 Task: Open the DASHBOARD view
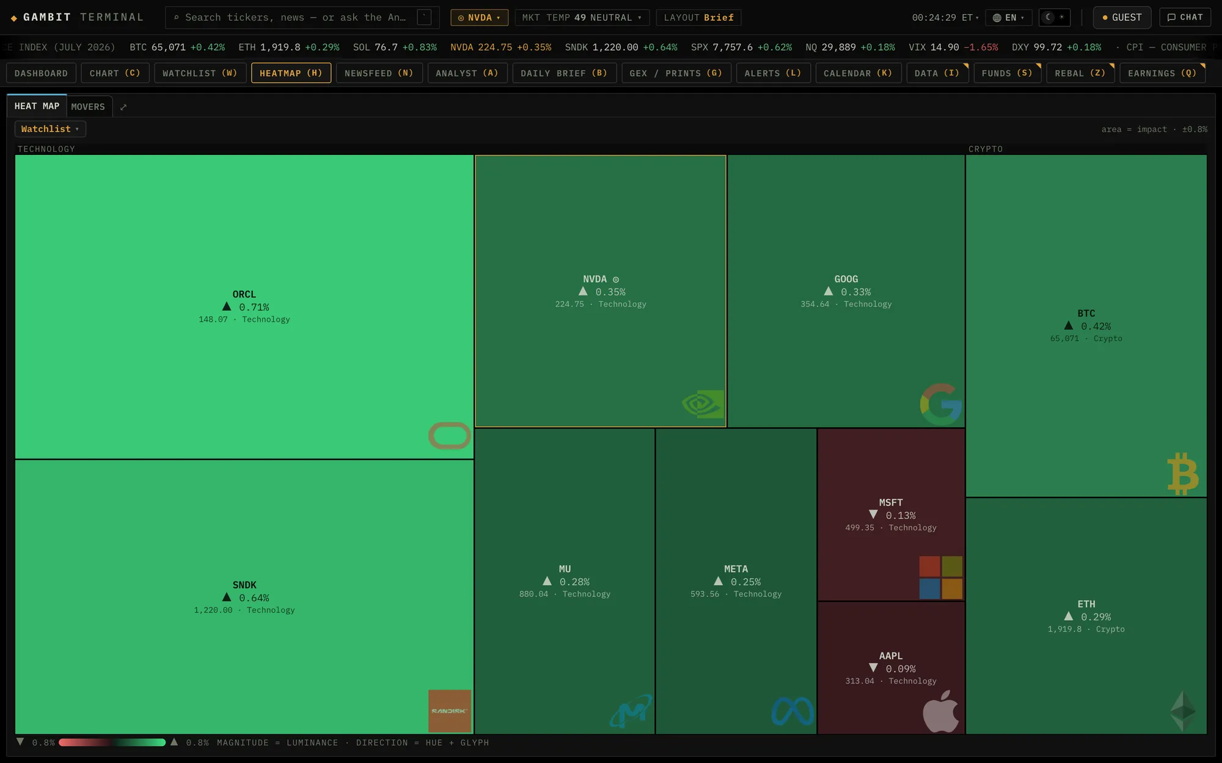pyautogui.click(x=41, y=73)
